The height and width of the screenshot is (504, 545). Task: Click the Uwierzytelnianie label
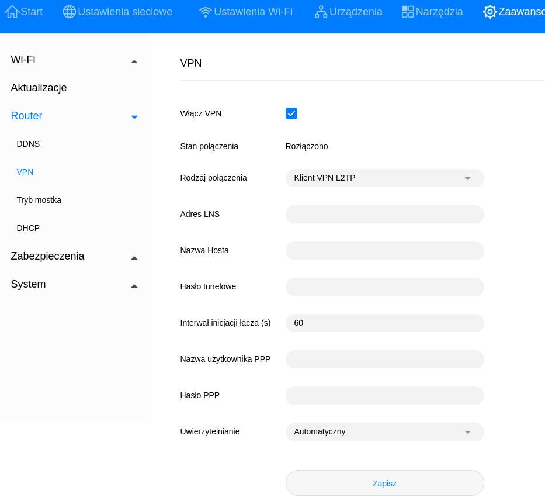tap(210, 431)
